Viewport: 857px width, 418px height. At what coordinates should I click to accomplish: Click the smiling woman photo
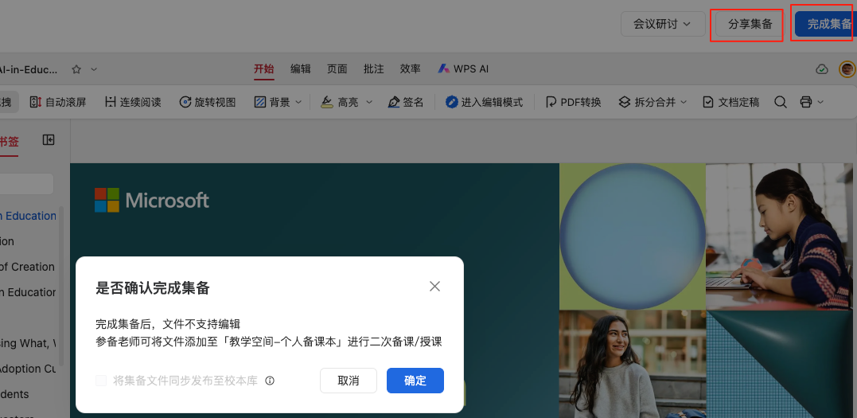(x=633, y=364)
